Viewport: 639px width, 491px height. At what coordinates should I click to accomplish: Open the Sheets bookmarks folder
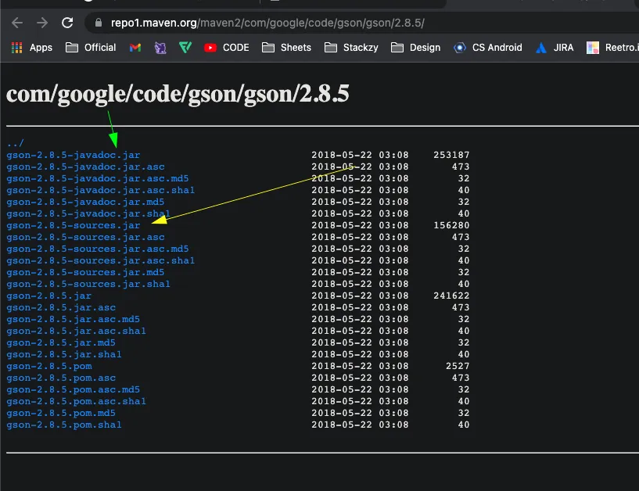(286, 48)
